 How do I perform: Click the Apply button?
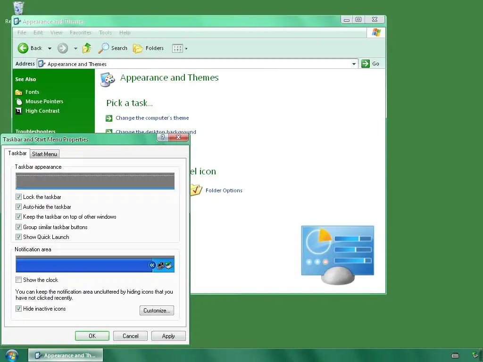[x=168, y=336]
